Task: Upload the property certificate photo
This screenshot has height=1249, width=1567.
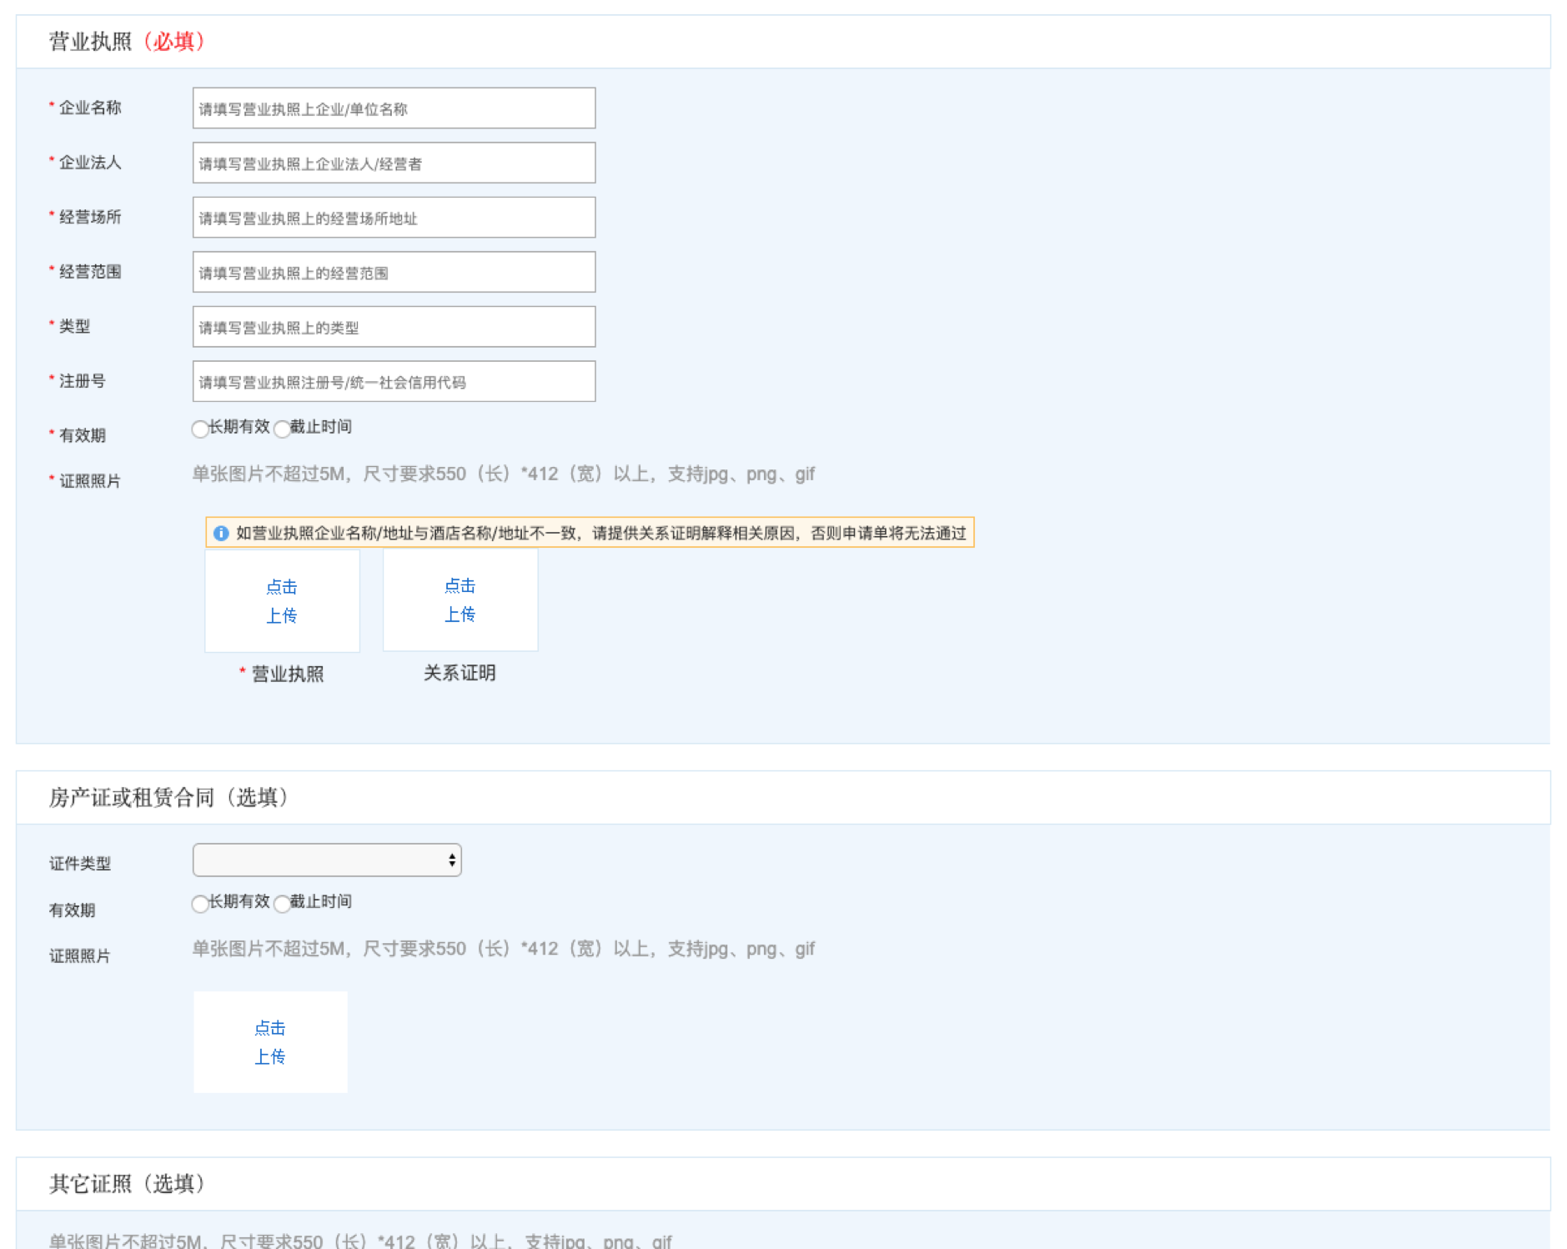Action: (x=270, y=1042)
